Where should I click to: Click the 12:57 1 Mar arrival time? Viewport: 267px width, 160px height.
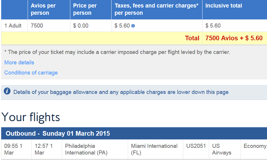tap(44, 149)
